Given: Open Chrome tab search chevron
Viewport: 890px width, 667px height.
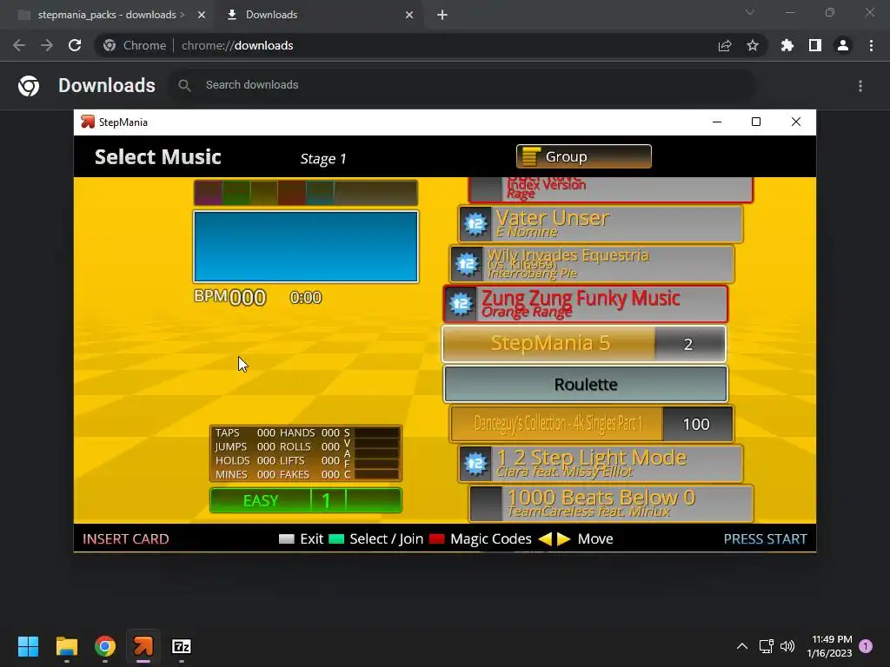Looking at the screenshot, I should (x=750, y=12).
